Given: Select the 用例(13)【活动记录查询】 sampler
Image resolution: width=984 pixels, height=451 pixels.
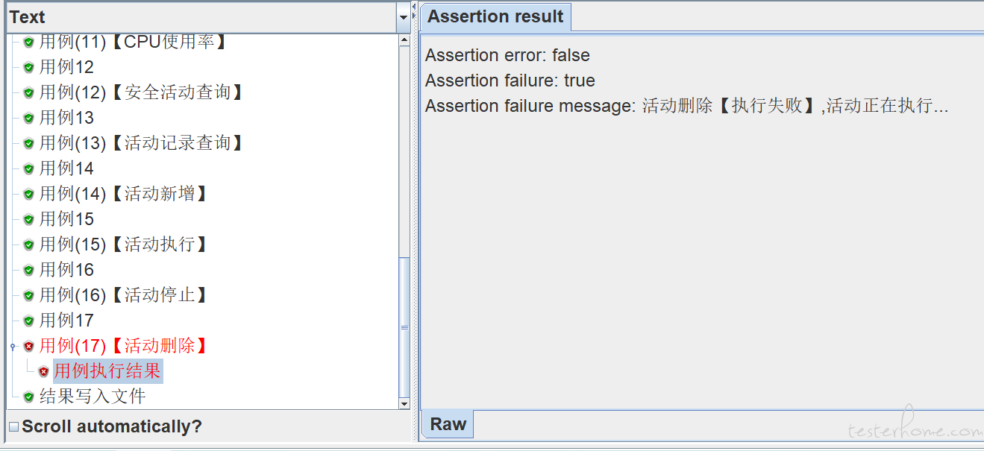Looking at the screenshot, I should pos(142,143).
